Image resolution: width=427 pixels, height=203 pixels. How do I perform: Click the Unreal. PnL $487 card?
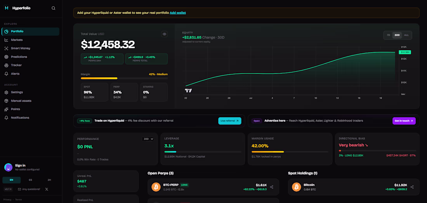click(x=106, y=181)
